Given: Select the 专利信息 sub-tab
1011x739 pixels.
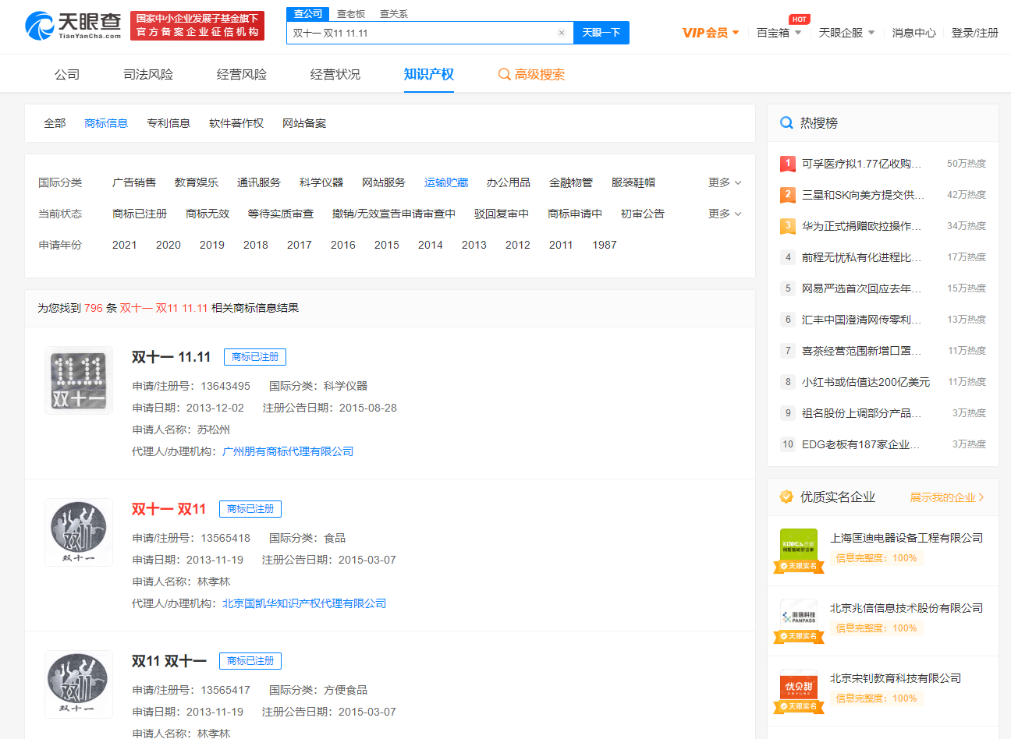Looking at the screenshot, I should (168, 123).
